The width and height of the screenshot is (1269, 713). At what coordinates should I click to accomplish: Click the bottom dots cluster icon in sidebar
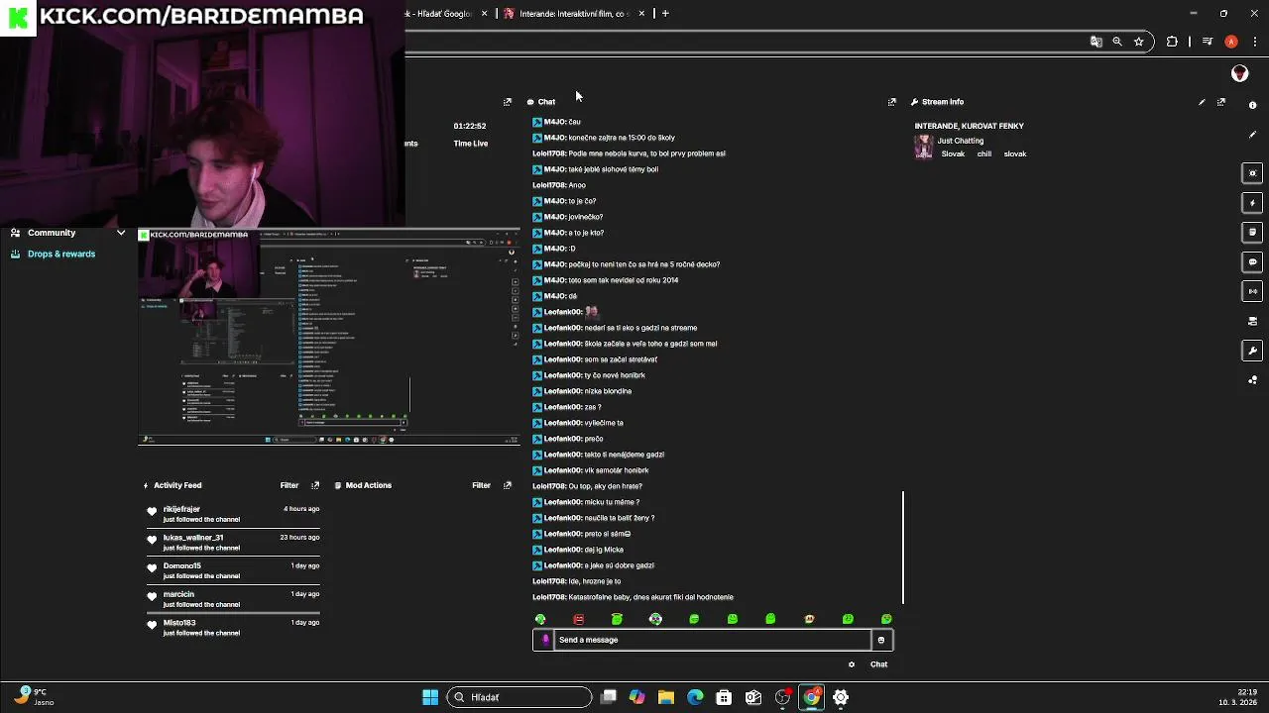point(1253,380)
